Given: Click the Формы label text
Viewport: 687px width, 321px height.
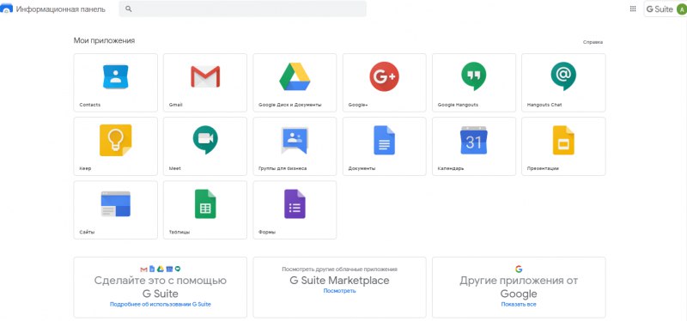Looking at the screenshot, I should click(267, 232).
